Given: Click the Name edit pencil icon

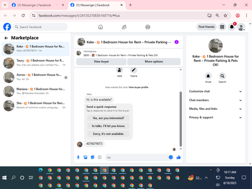Looking at the screenshot, I should tap(134, 70).
